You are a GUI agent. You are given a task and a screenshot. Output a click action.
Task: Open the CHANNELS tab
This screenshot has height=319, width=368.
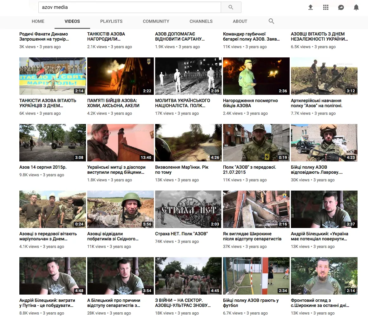(201, 21)
